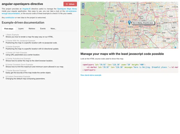Click the marker icon beside 8.Custom Parameters Example
180x134 pixels.
tap(3, 78)
